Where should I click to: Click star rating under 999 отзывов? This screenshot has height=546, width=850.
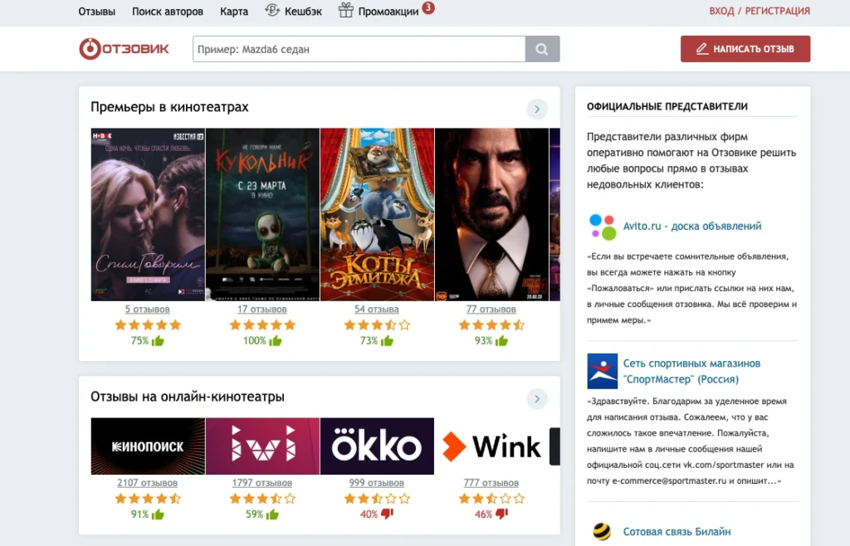(377, 499)
